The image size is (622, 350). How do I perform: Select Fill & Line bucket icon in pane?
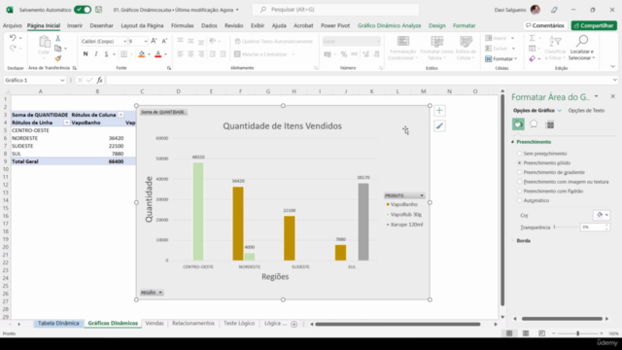click(518, 124)
